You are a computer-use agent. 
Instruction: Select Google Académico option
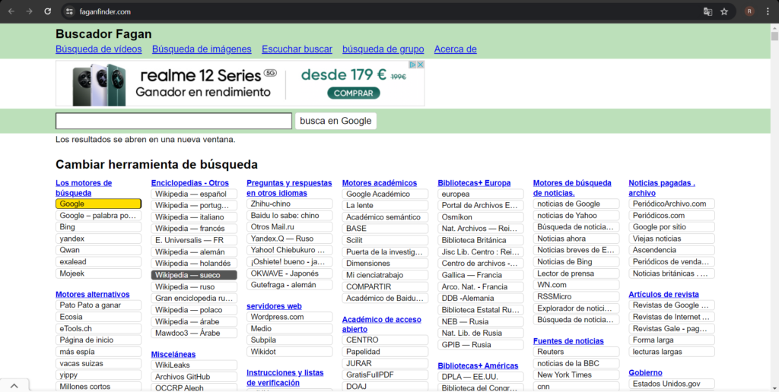pyautogui.click(x=385, y=194)
